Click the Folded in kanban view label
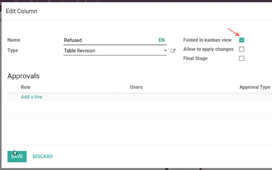272x170 pixels. click(207, 40)
